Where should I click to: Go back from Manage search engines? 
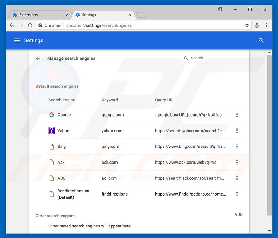click(38, 58)
